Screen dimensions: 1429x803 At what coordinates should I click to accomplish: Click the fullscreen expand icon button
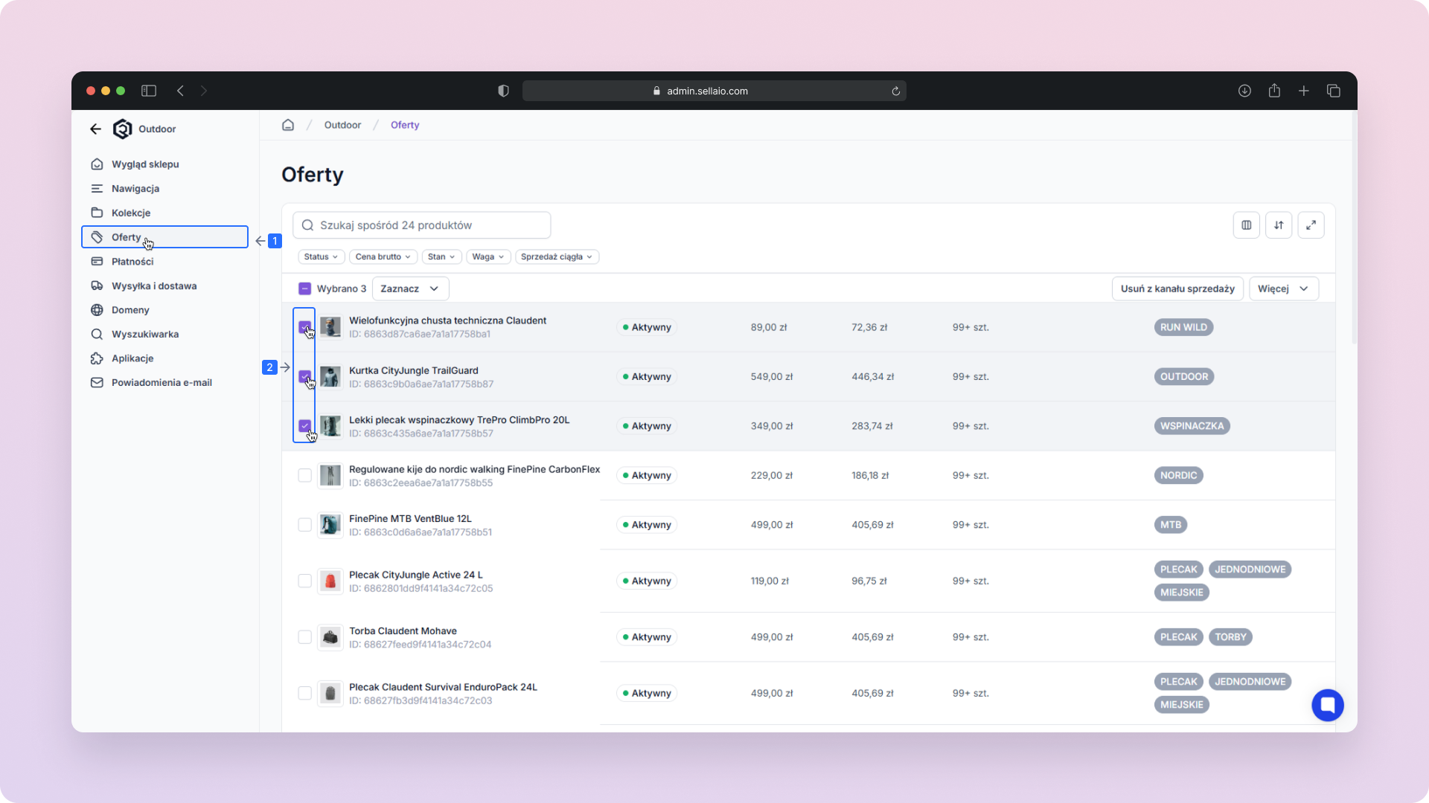(x=1311, y=225)
